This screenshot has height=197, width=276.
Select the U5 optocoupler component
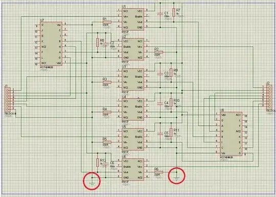pyautogui.click(x=133, y=139)
